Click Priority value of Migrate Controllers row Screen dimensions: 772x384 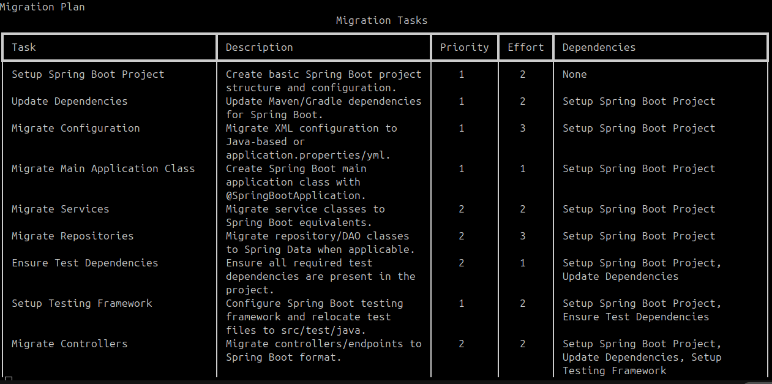[462, 344]
